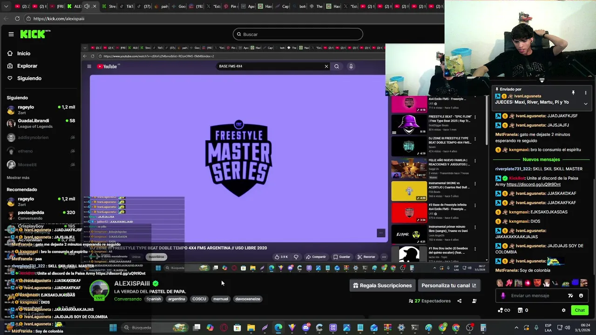Viewport: 596px width, 335px height.
Task: Open GuadaLibrandi channel in sidebar
Action: point(41,123)
